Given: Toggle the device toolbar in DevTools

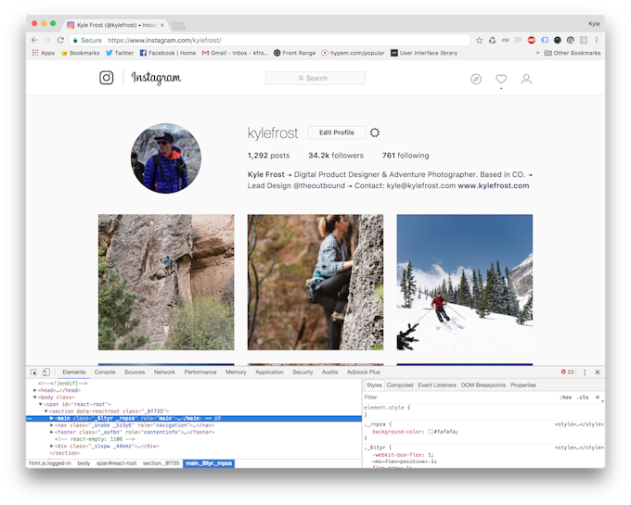Looking at the screenshot, I should 47,372.
